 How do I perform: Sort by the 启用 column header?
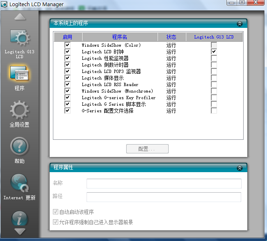tap(68, 37)
